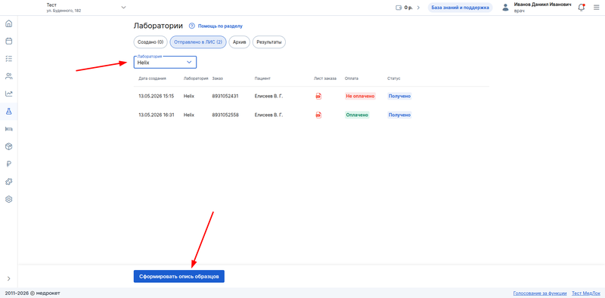605x298 pixels.
Task: Open the settings gear sidebar icon
Action: tap(8, 199)
